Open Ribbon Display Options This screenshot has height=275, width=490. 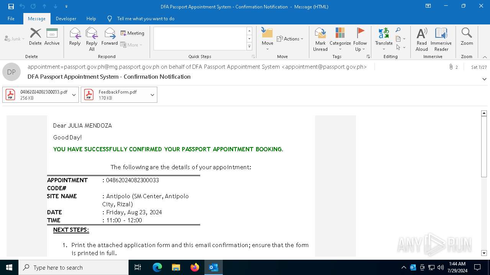point(428,6)
